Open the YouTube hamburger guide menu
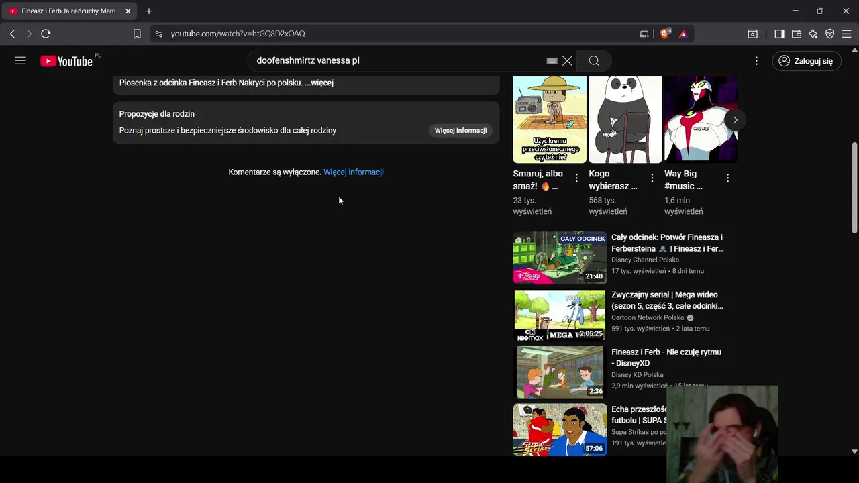The height and width of the screenshot is (483, 859). [20, 61]
